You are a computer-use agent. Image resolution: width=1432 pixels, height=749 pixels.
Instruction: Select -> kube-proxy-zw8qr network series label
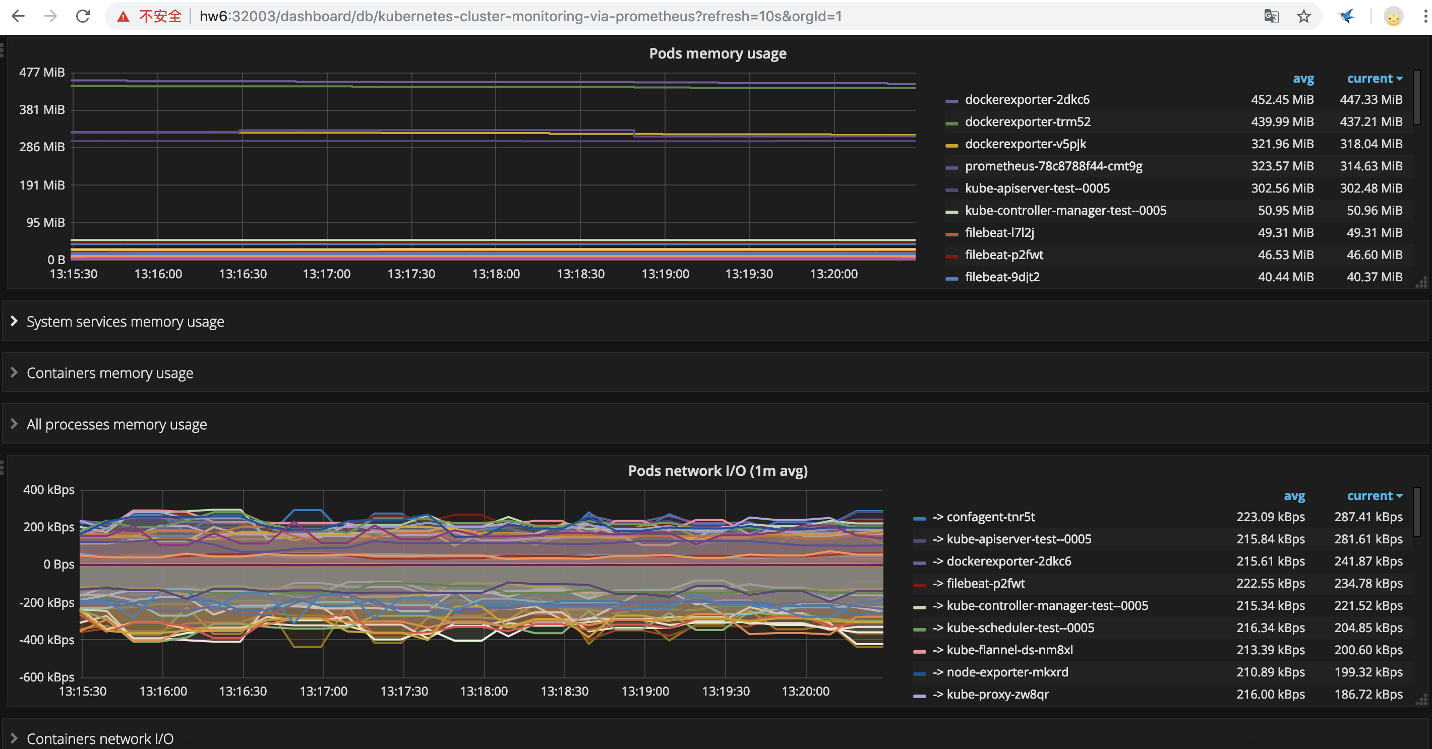991,695
